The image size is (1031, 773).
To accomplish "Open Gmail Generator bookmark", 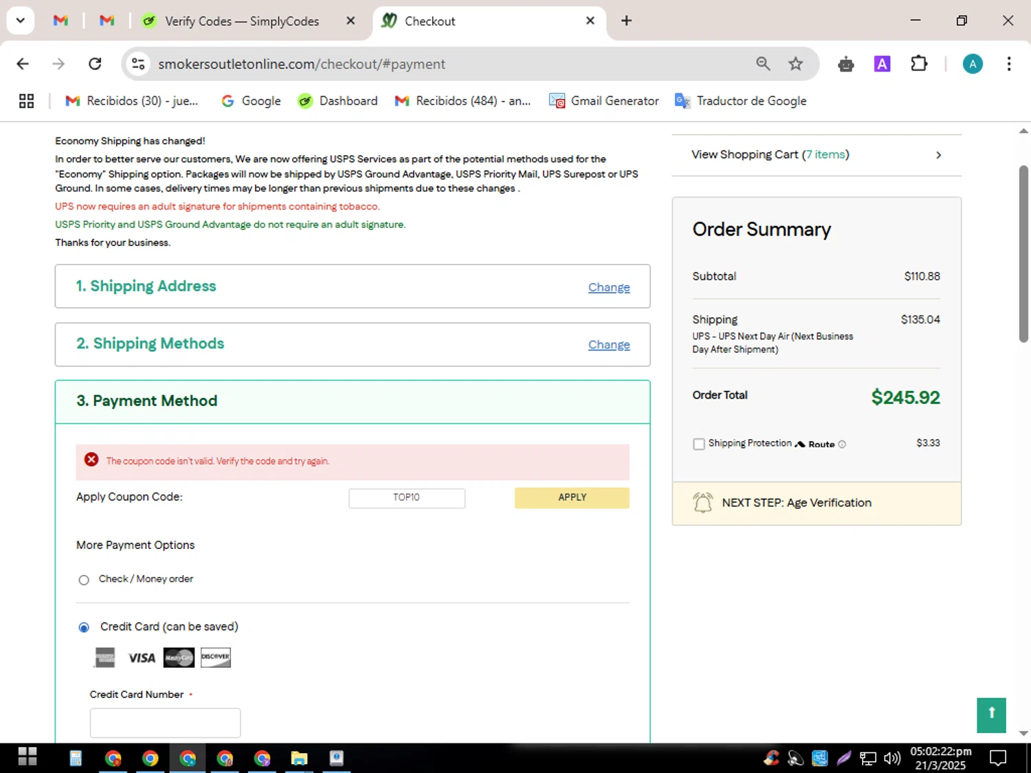I will click(x=604, y=101).
